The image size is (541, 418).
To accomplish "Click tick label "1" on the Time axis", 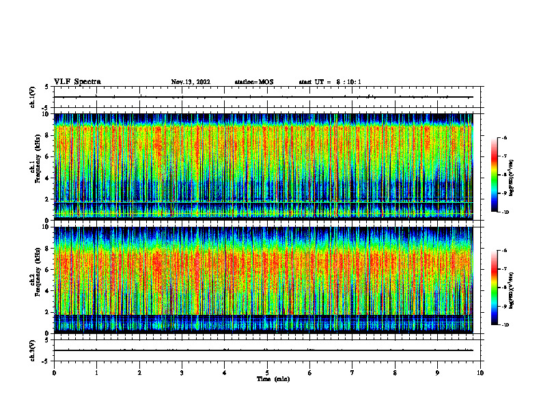I will [96, 373].
